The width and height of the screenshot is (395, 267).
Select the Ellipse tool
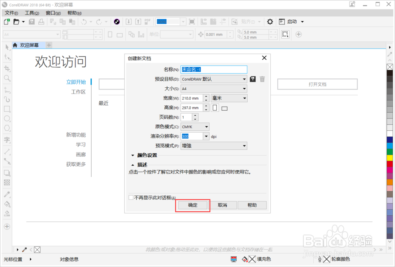pos(7,118)
